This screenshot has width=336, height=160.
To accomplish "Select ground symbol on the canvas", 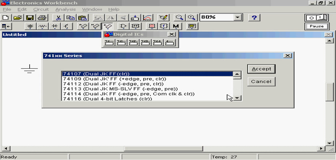I will point(29,69).
